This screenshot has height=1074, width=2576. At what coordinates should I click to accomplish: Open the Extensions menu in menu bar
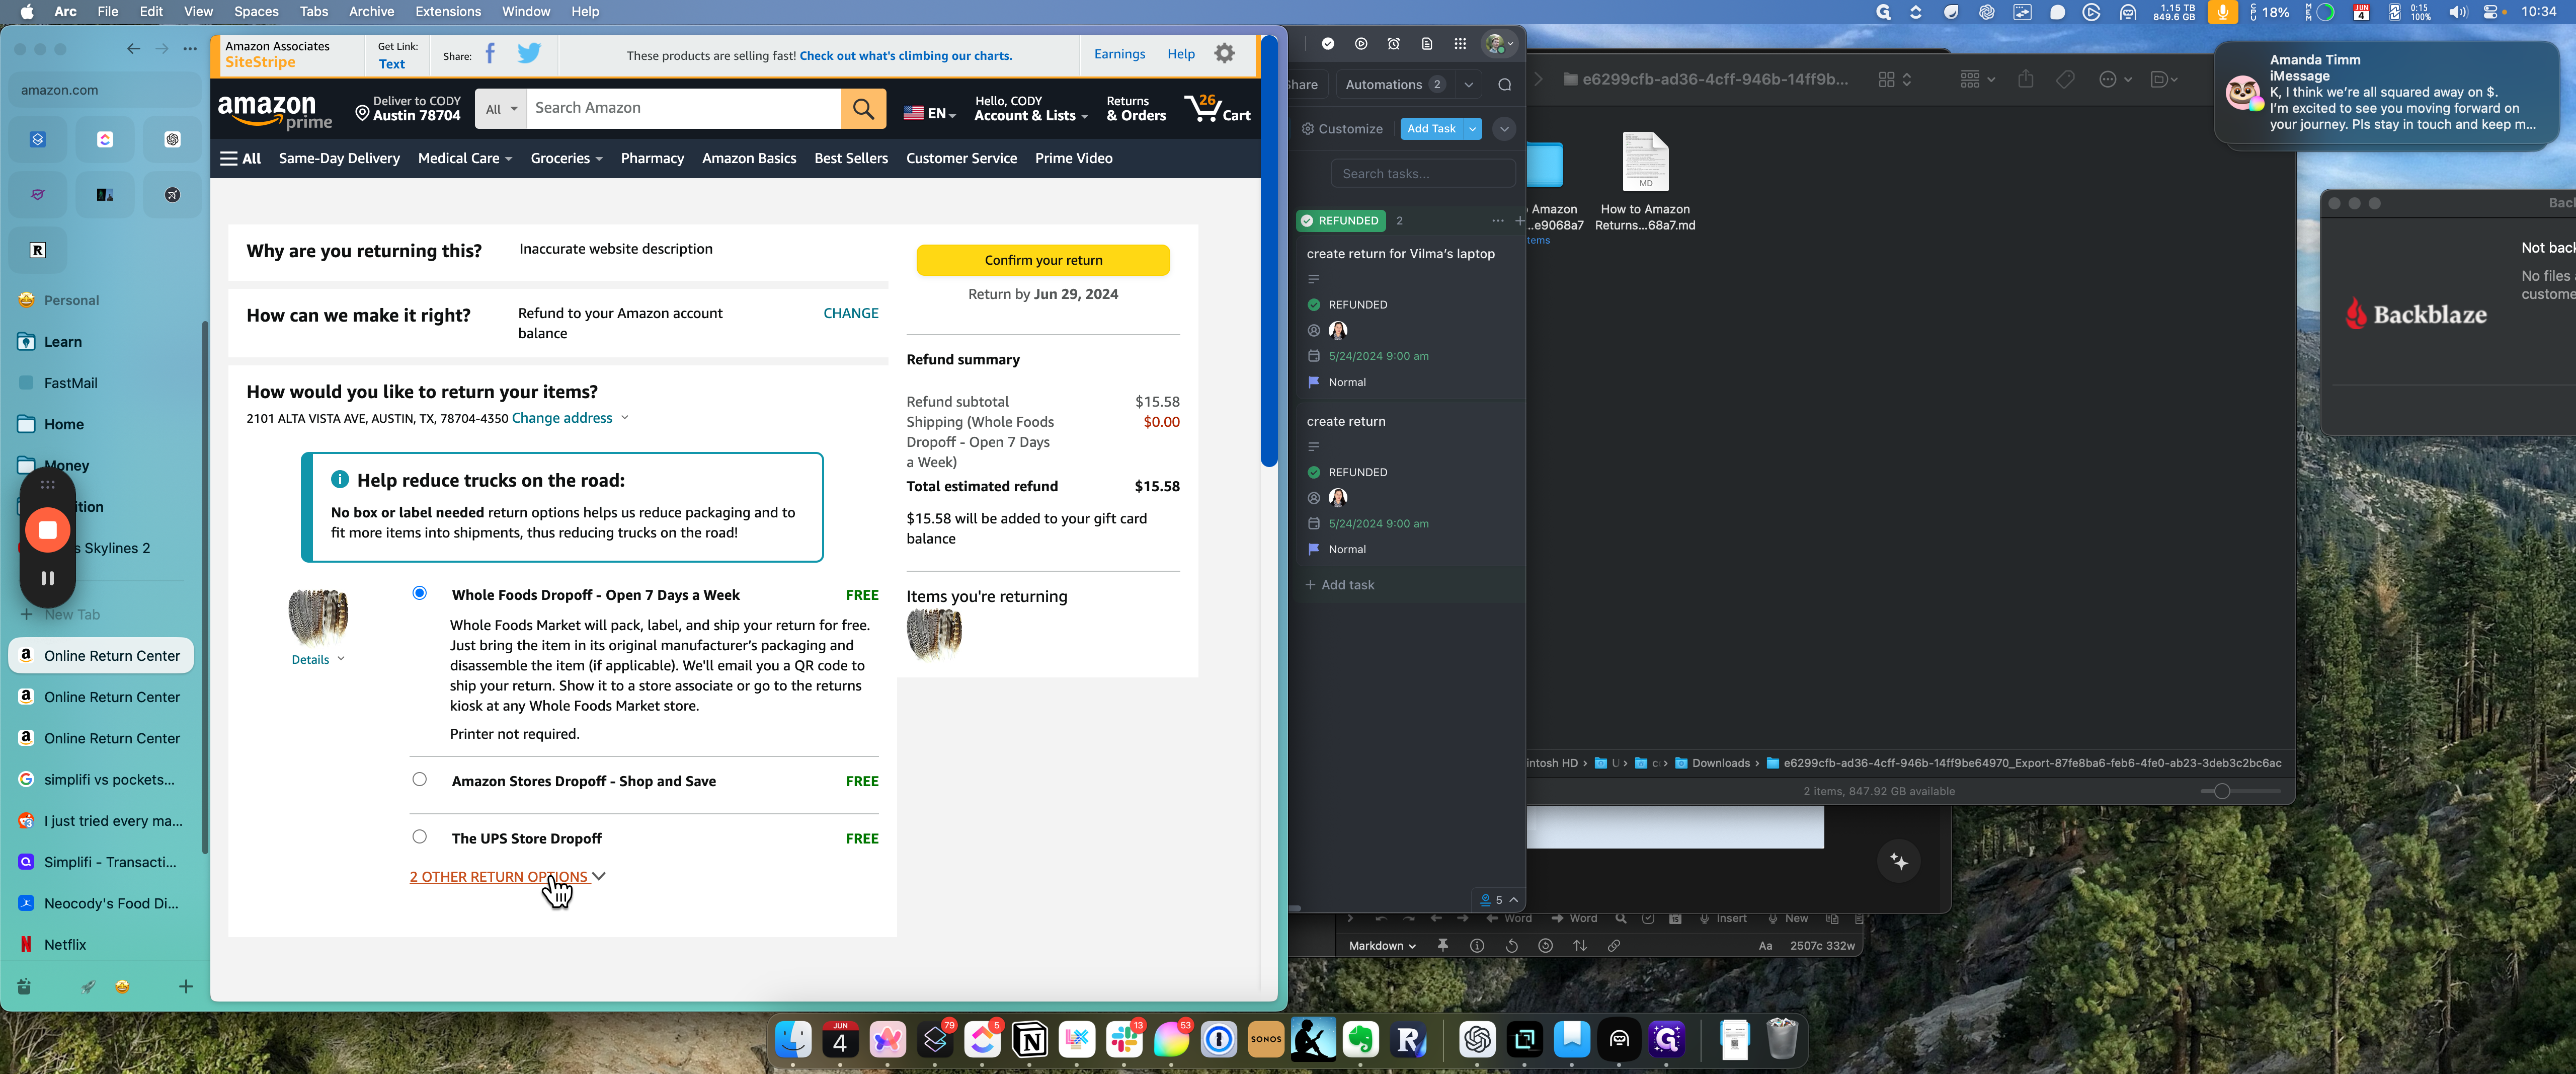point(447,12)
